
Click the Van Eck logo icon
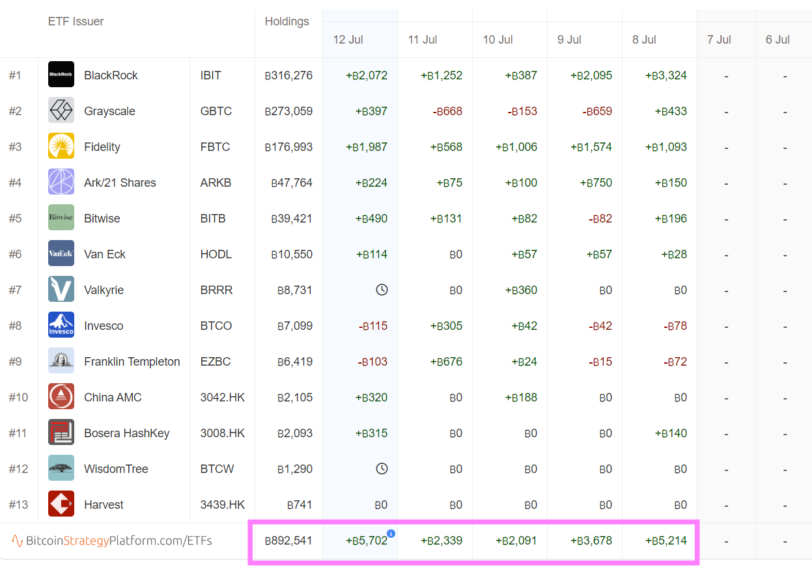(61, 254)
